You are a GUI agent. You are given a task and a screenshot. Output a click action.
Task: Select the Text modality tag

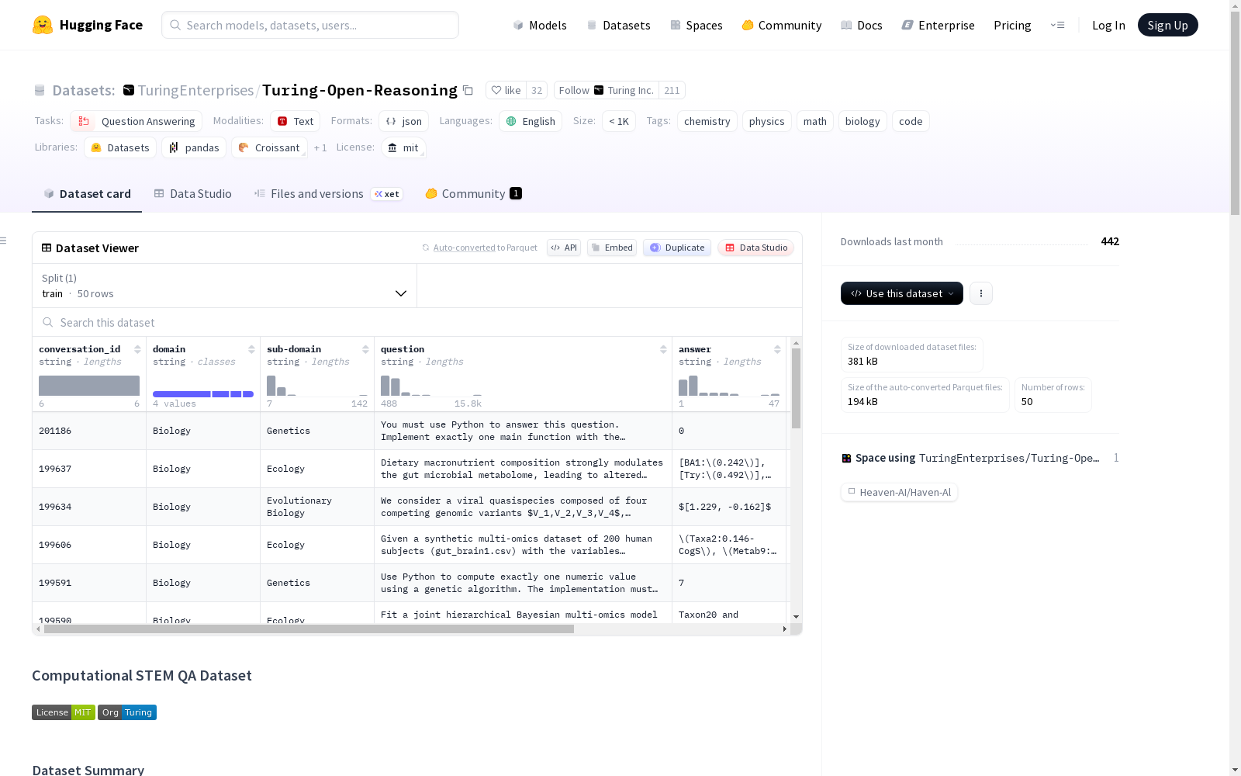[296, 121]
